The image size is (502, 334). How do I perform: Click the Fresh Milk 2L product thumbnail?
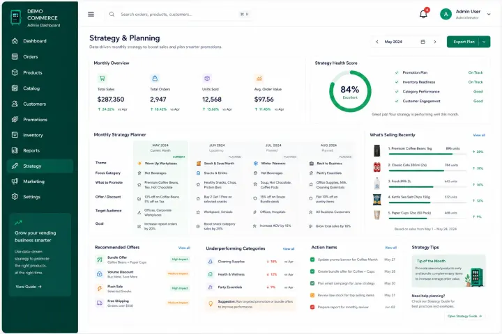[x=377, y=183]
